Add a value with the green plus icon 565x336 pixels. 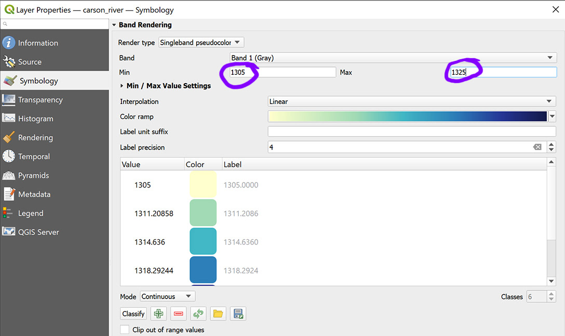pyautogui.click(x=158, y=314)
